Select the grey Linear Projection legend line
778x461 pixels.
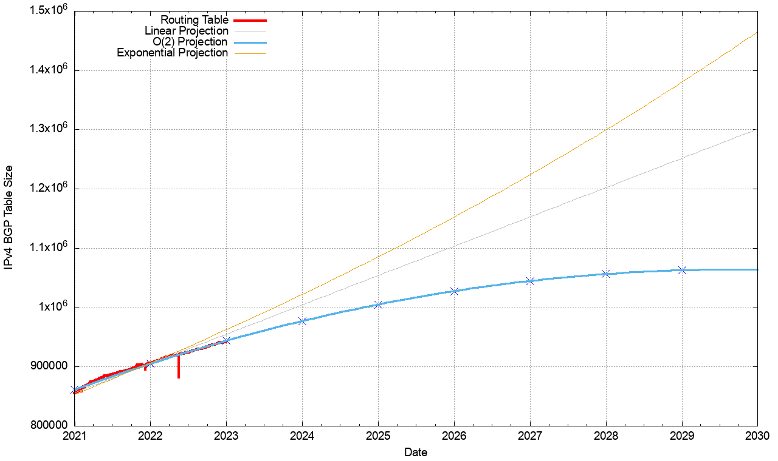(250, 32)
